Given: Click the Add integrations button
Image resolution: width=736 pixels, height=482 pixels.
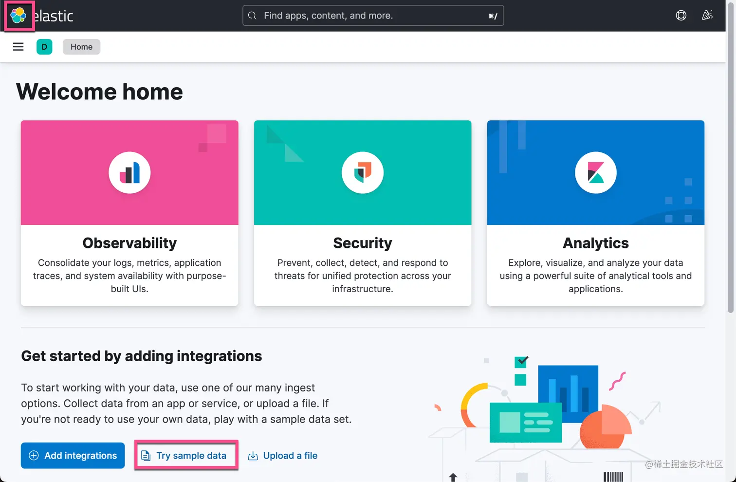Looking at the screenshot, I should pyautogui.click(x=73, y=456).
